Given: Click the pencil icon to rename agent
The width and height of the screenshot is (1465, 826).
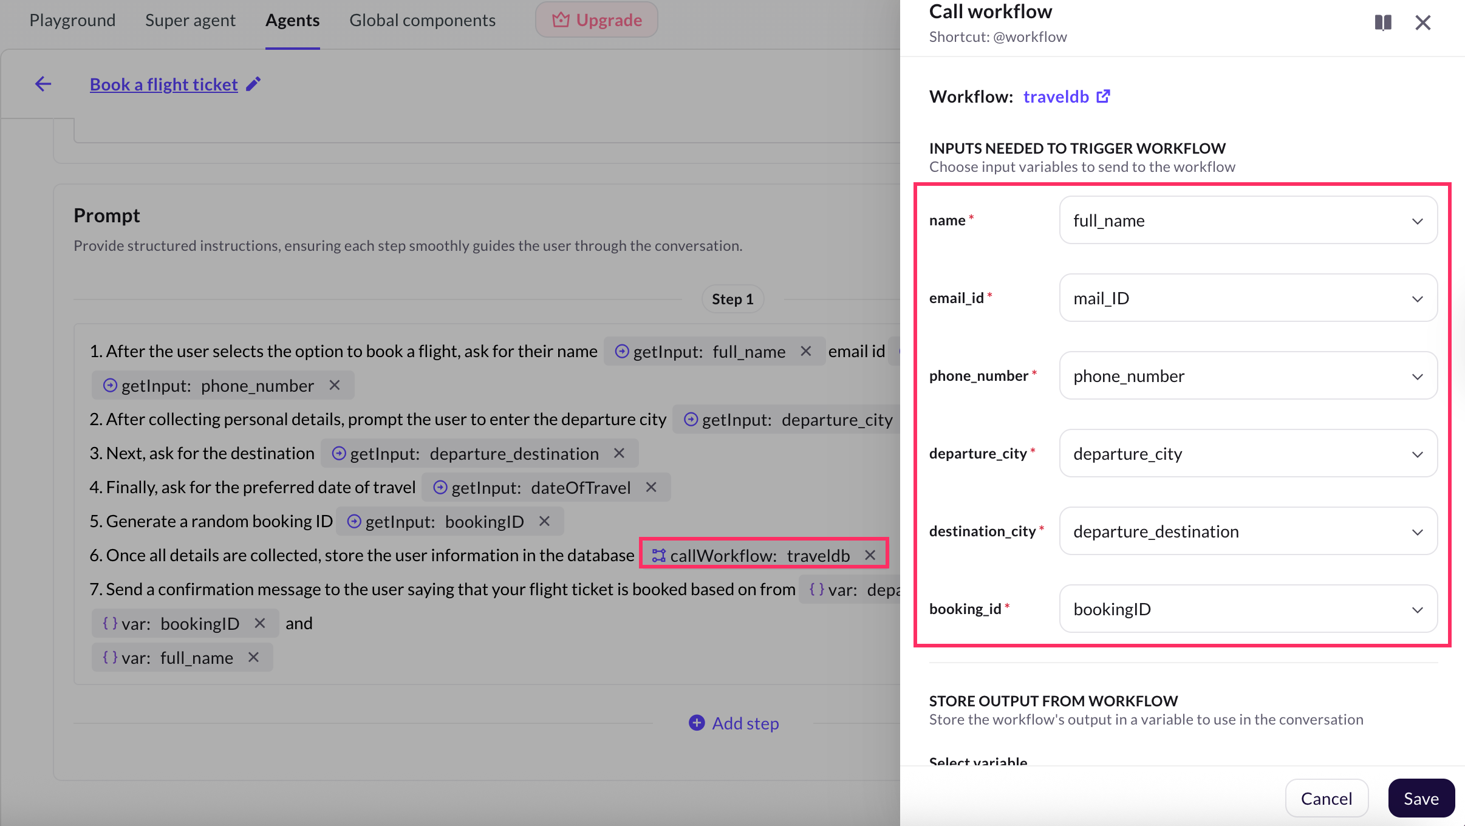Looking at the screenshot, I should pyautogui.click(x=253, y=84).
